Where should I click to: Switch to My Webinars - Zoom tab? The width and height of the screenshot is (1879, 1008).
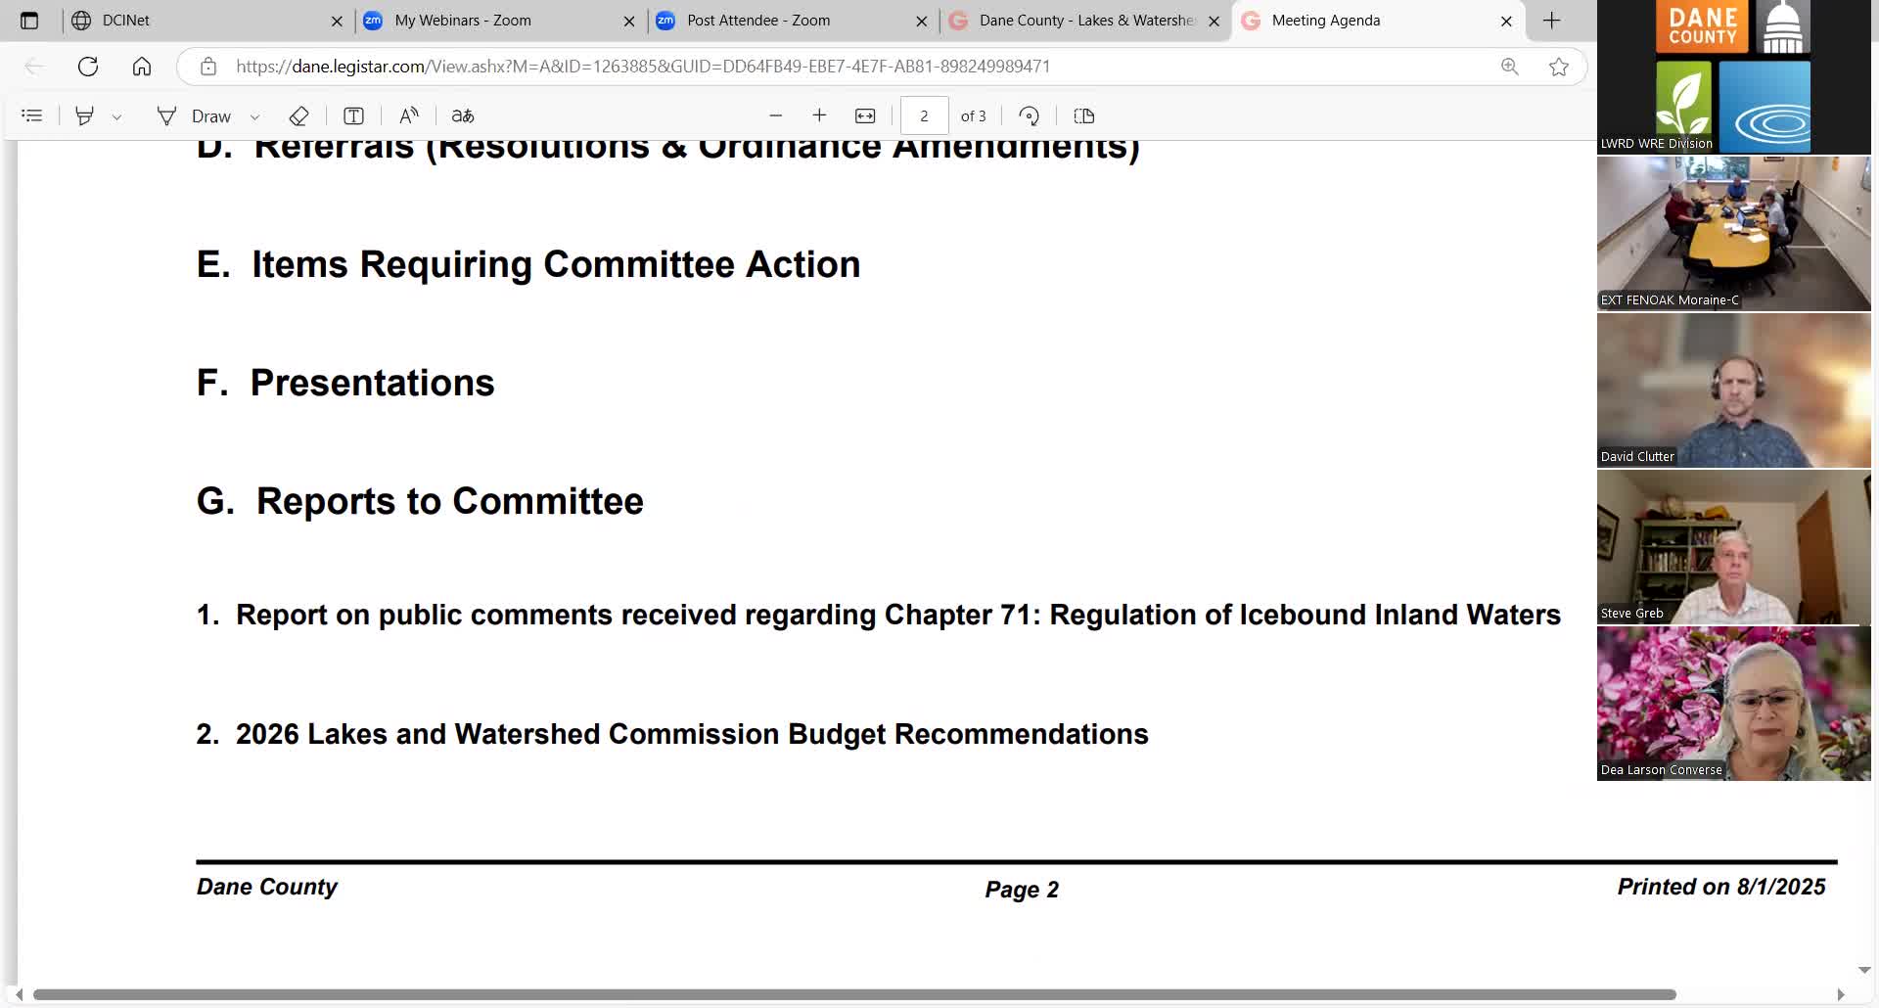point(499,21)
